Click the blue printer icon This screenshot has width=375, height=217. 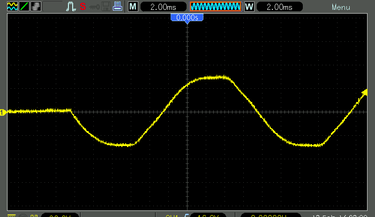118,7
